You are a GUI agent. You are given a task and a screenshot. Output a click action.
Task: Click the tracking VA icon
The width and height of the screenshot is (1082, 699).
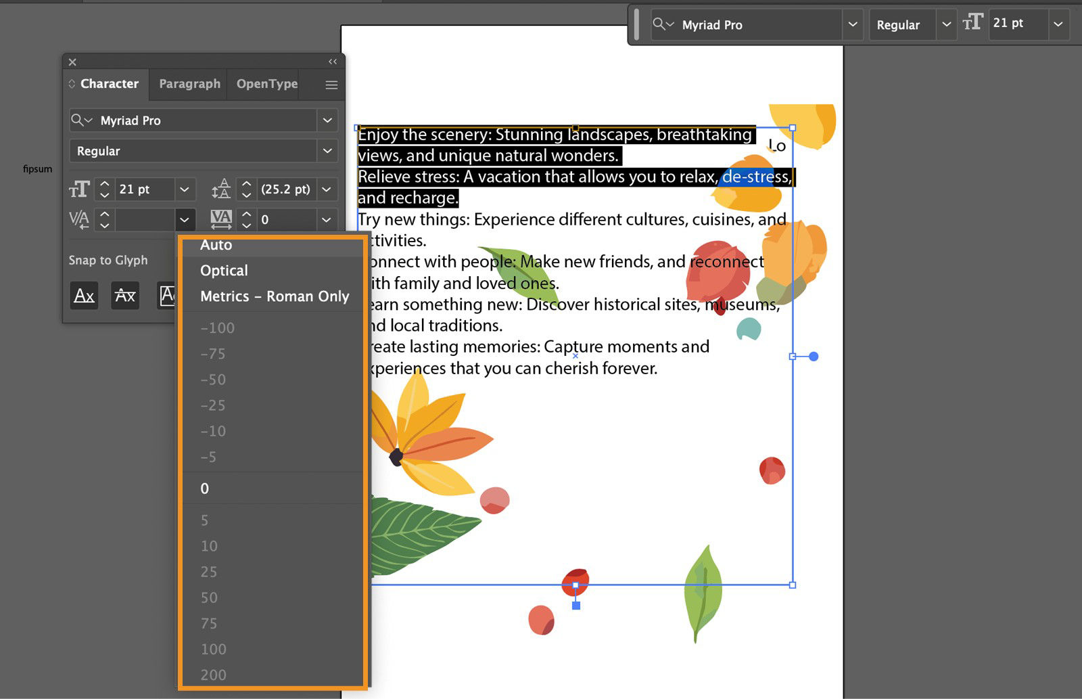(x=220, y=219)
